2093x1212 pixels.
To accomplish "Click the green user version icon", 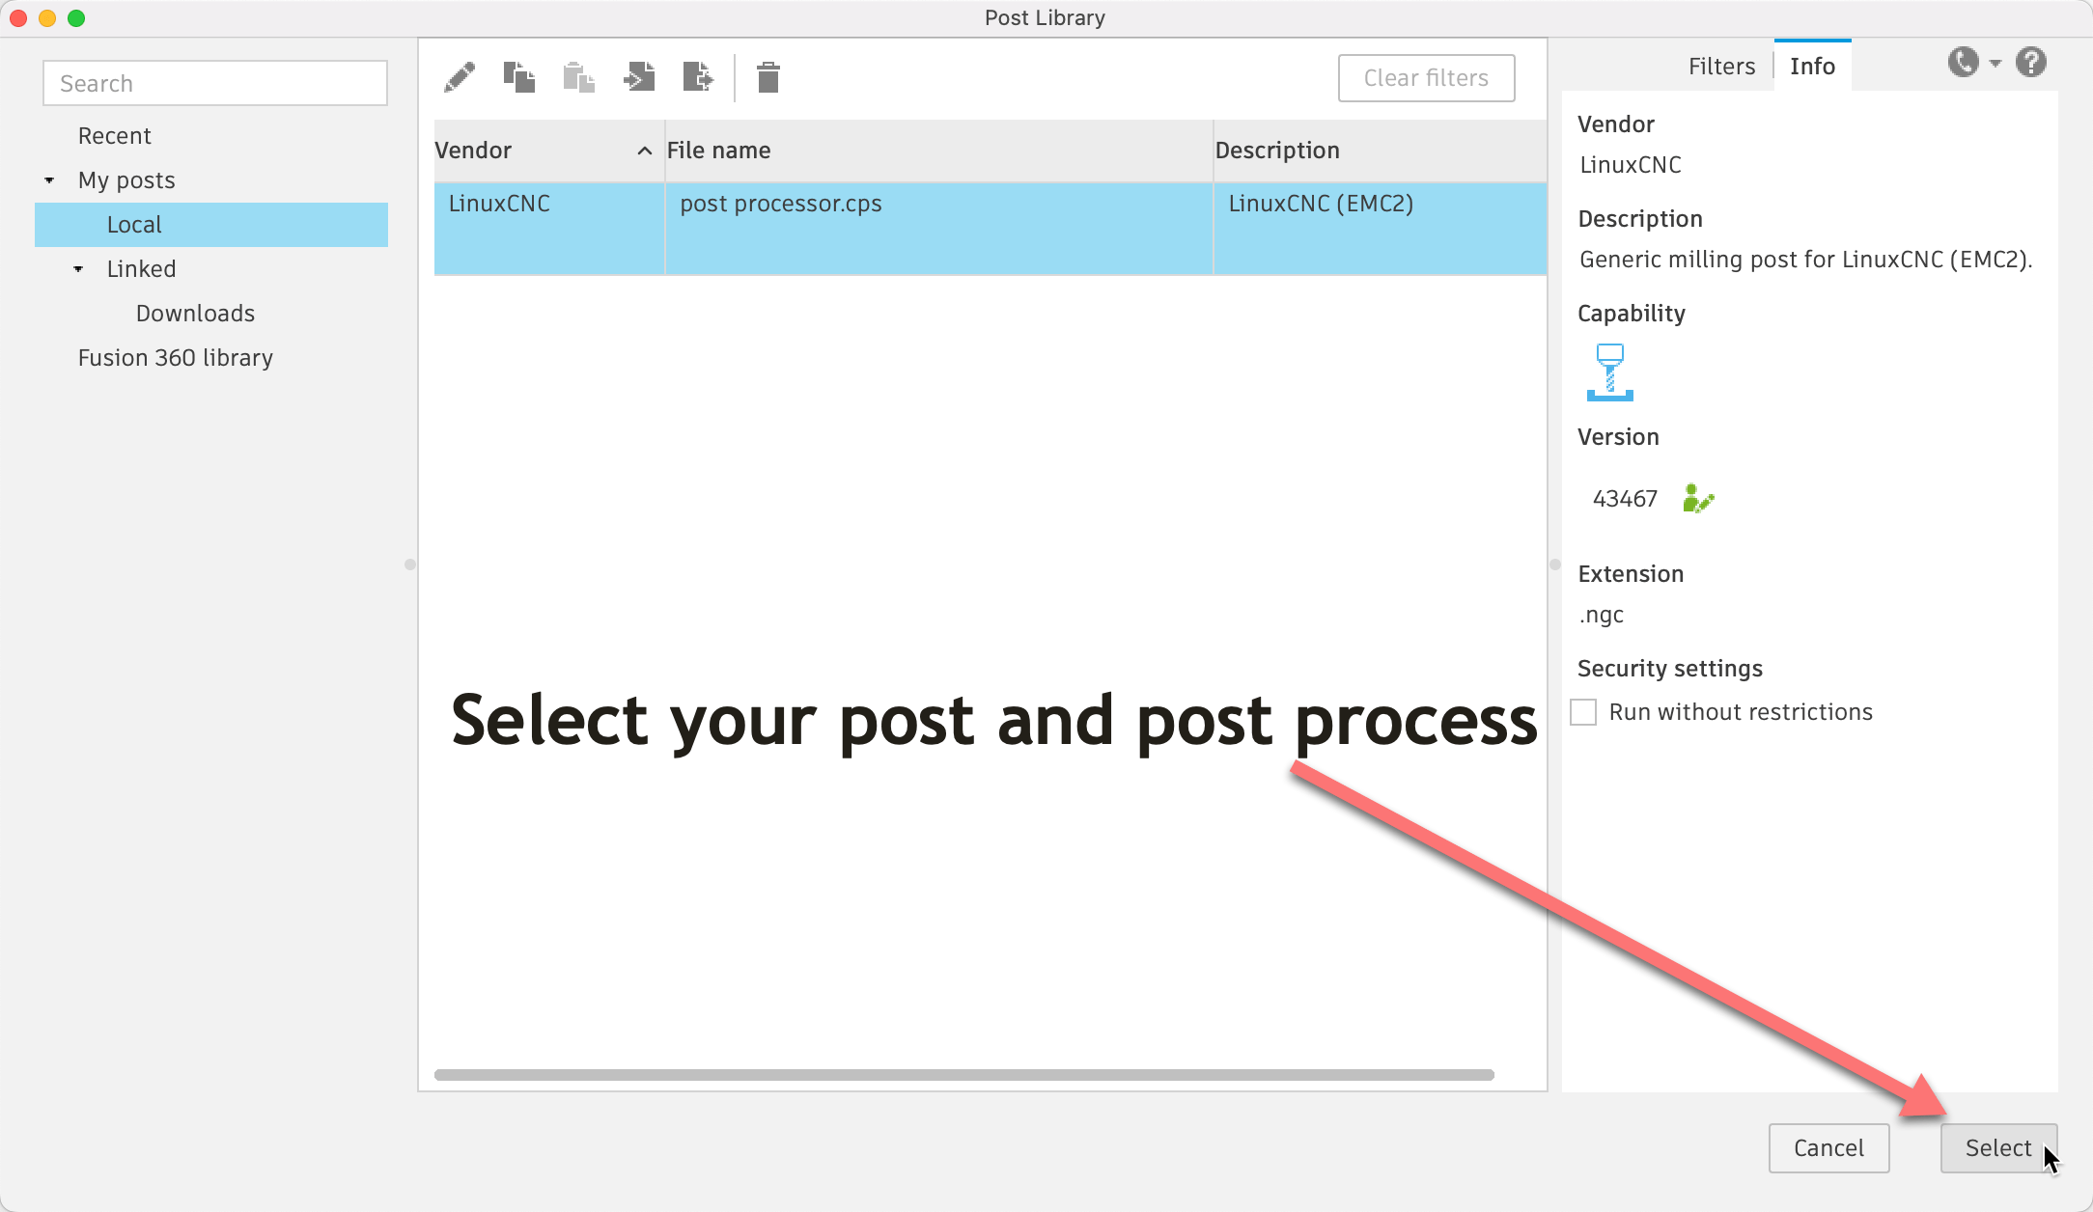I will point(1697,499).
